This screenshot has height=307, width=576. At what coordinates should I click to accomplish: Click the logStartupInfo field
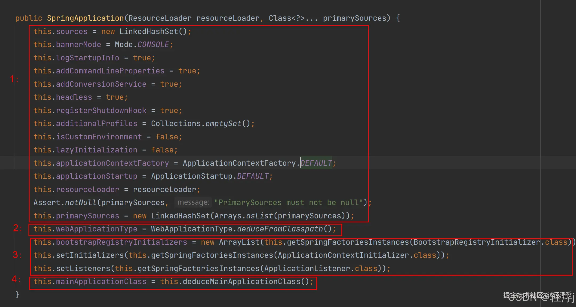click(x=87, y=58)
